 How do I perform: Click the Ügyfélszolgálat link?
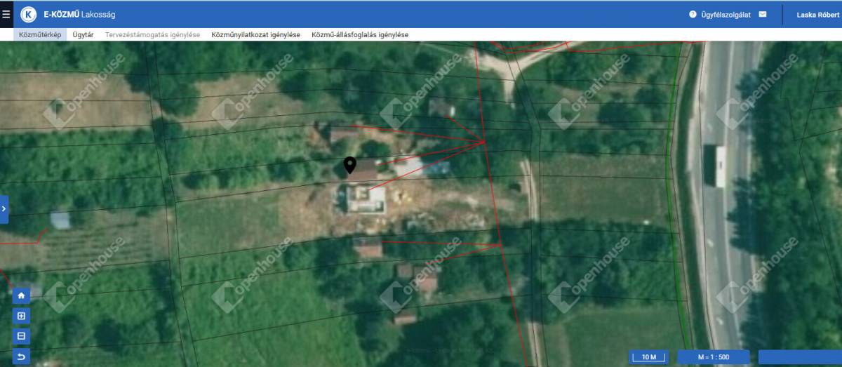tap(728, 14)
